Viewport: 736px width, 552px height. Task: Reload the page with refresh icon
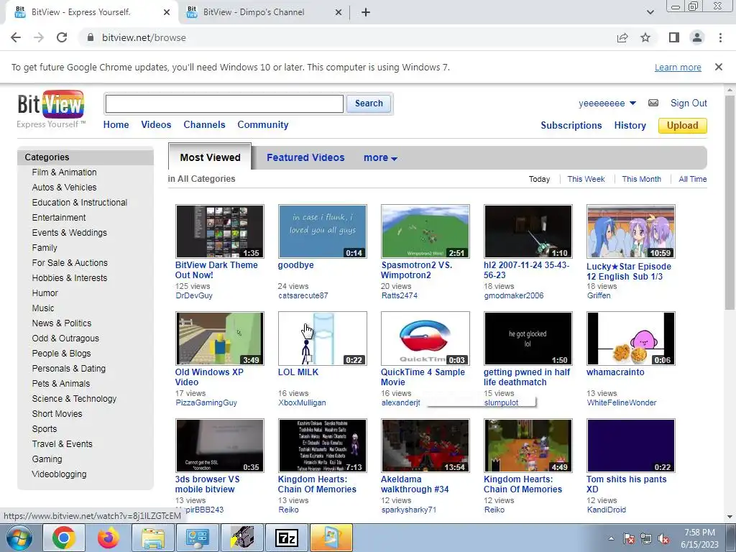click(x=62, y=37)
